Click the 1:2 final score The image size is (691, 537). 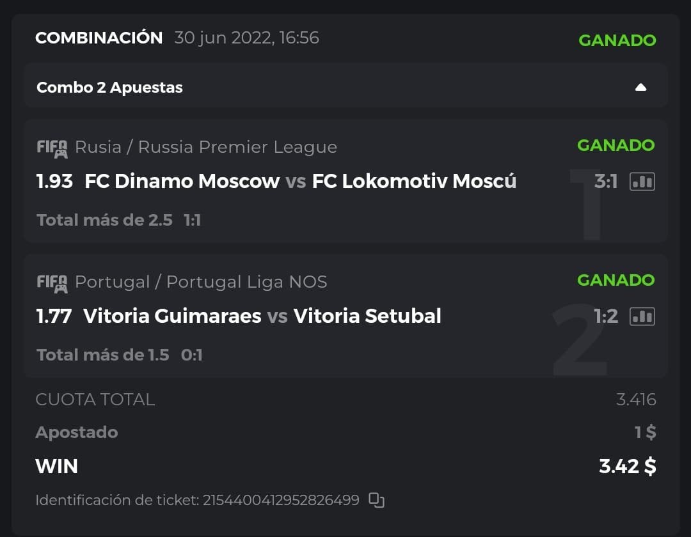pyautogui.click(x=605, y=316)
